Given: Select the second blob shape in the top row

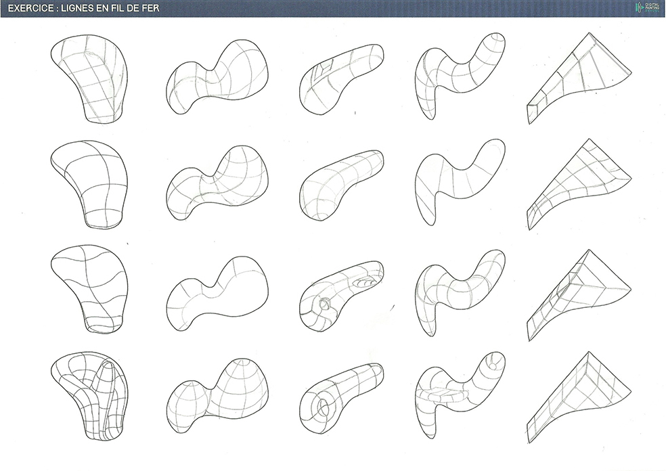Looking at the screenshot, I should pos(217,76).
